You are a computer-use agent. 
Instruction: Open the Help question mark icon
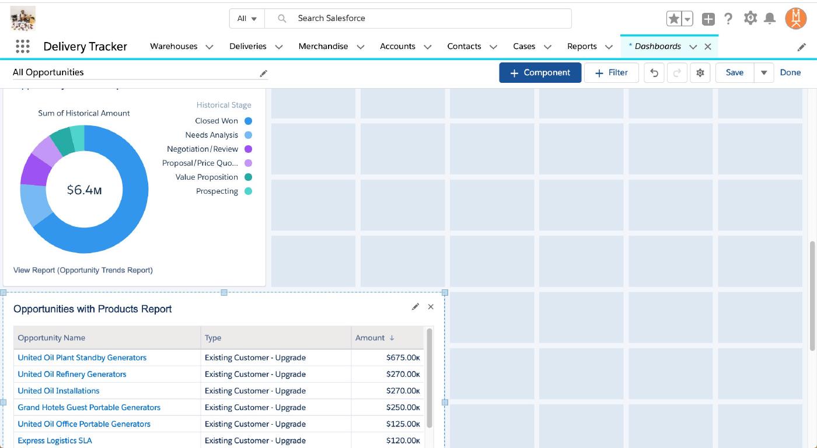(728, 19)
